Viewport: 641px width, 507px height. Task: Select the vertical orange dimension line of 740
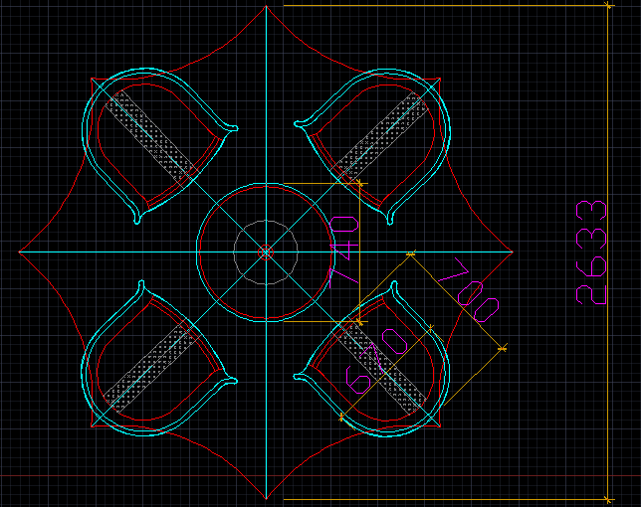pyautogui.click(x=359, y=253)
